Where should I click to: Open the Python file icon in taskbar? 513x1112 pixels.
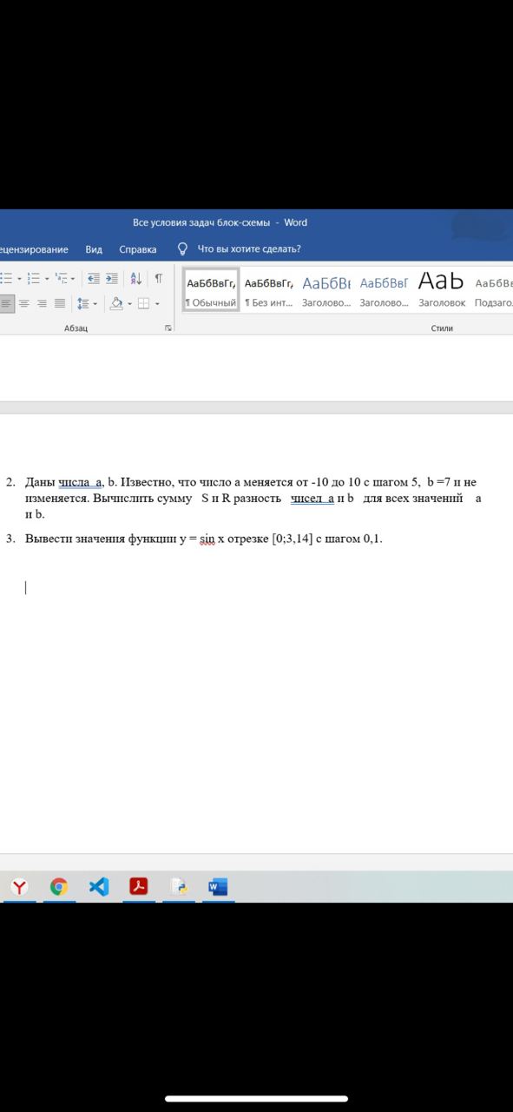click(x=179, y=887)
